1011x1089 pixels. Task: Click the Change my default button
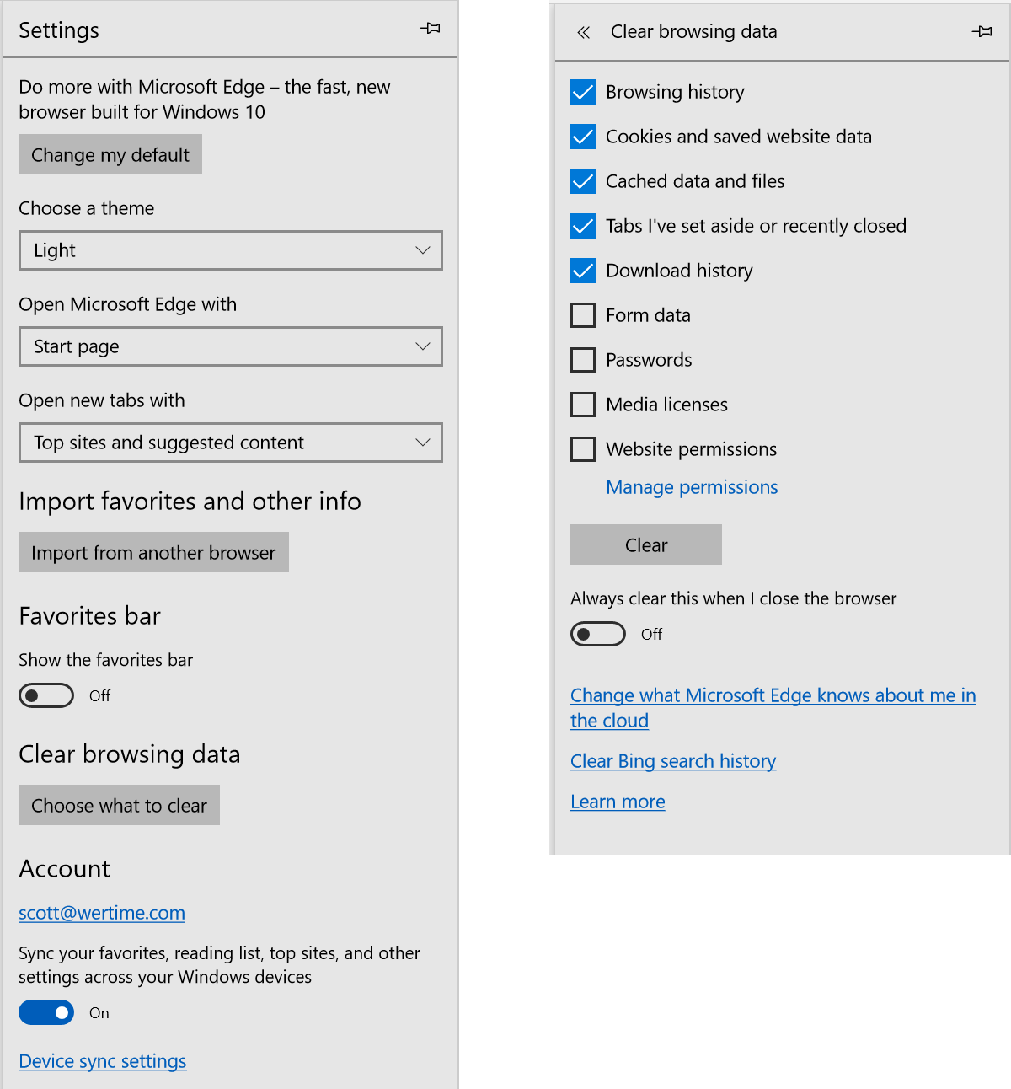tap(110, 155)
